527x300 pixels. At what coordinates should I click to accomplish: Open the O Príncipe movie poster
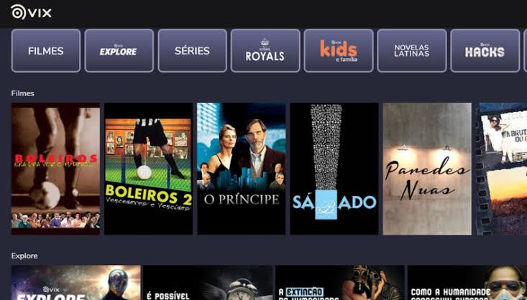(x=242, y=169)
